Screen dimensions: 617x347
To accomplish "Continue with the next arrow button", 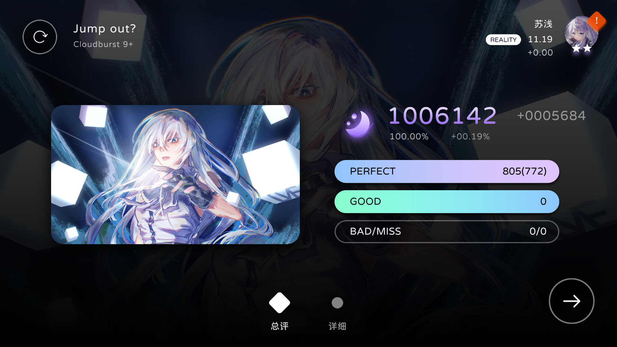I will tap(571, 301).
